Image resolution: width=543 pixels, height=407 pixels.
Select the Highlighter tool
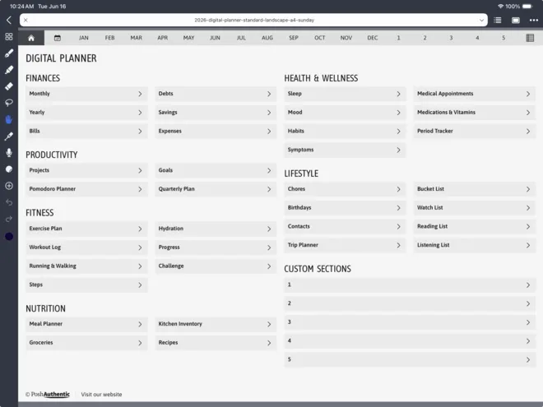(9, 70)
